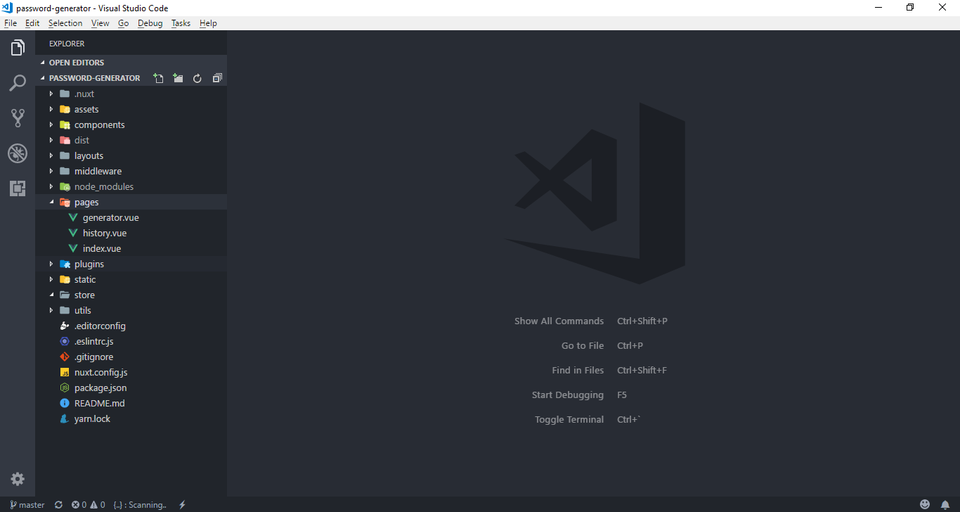
Task: Click the ESLint icon of .eslintrc.js
Action: click(x=65, y=341)
